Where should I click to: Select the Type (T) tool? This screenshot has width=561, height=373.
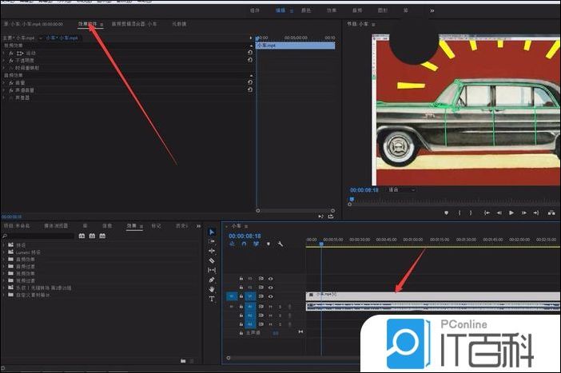[212, 299]
